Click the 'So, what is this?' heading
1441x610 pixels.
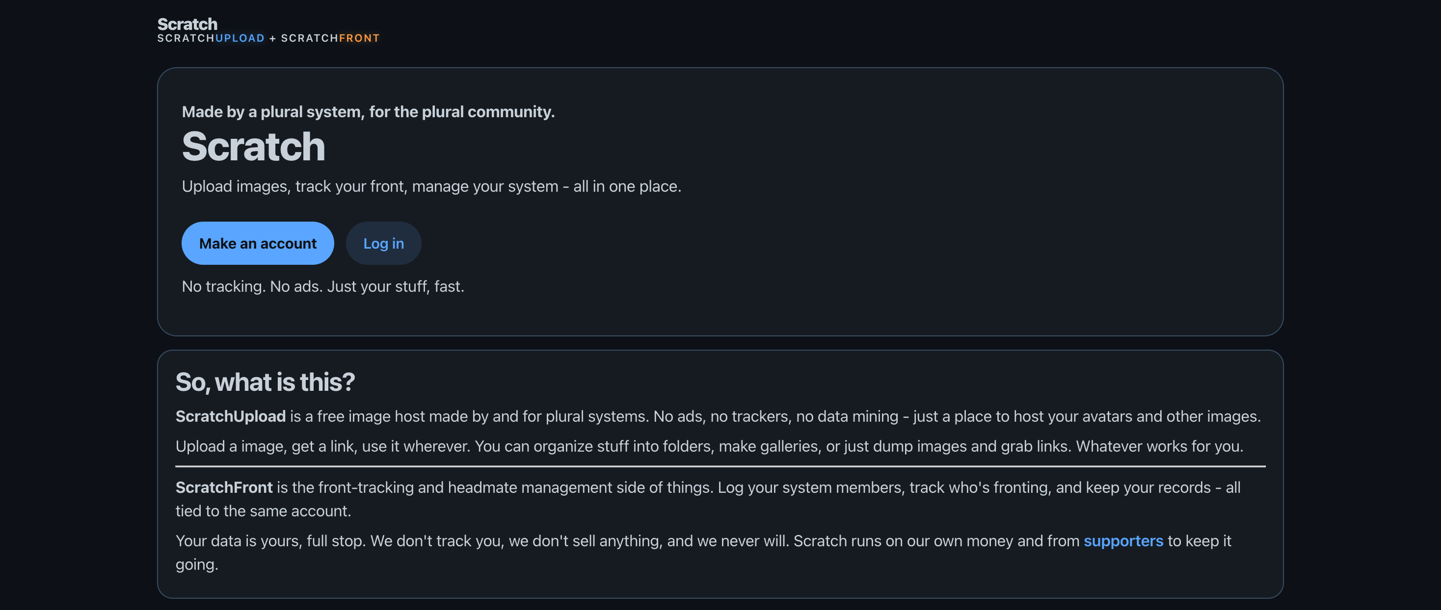point(265,382)
